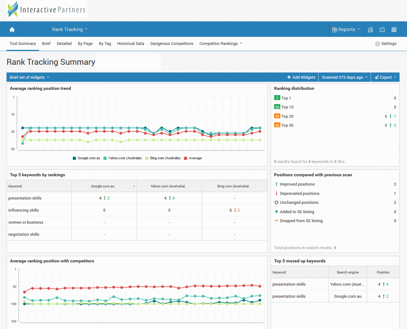Screen dimensions: 407x329
Task: Click the Top 30 orange badge
Action: [277, 125]
